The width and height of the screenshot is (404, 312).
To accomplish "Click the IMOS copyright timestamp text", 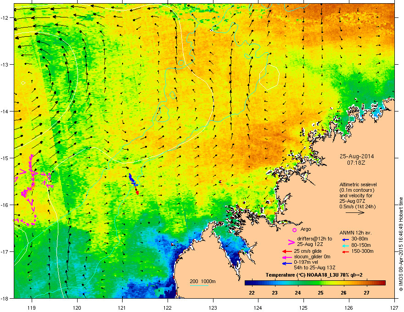I will 401,244.
